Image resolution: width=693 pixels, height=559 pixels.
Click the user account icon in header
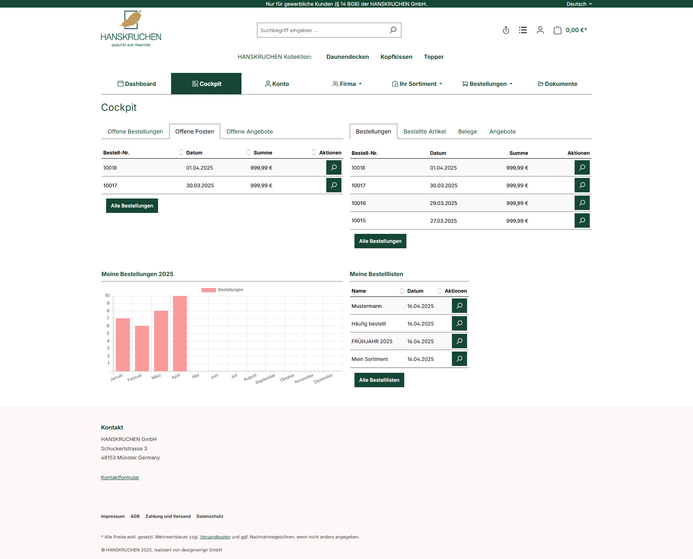[540, 30]
